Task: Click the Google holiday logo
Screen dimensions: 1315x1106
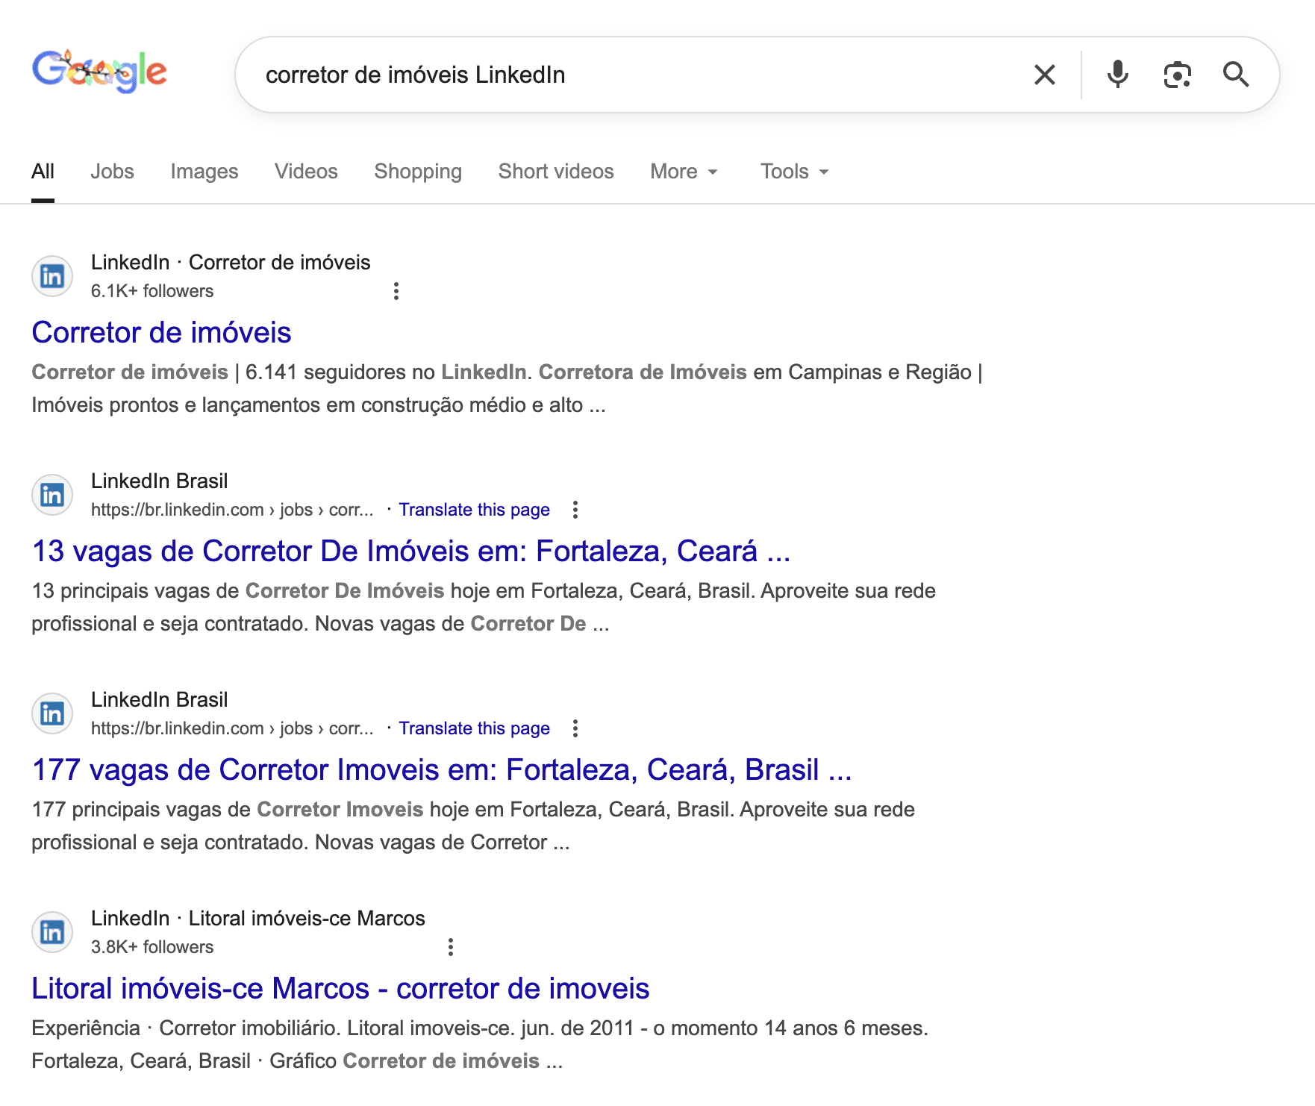Action: (x=99, y=72)
